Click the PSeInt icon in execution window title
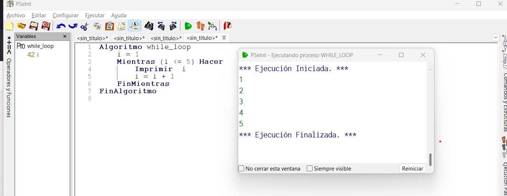Screen dimensions: 507x196 (x=245, y=55)
